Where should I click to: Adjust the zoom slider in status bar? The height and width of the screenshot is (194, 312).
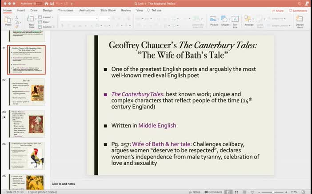coord(273,192)
